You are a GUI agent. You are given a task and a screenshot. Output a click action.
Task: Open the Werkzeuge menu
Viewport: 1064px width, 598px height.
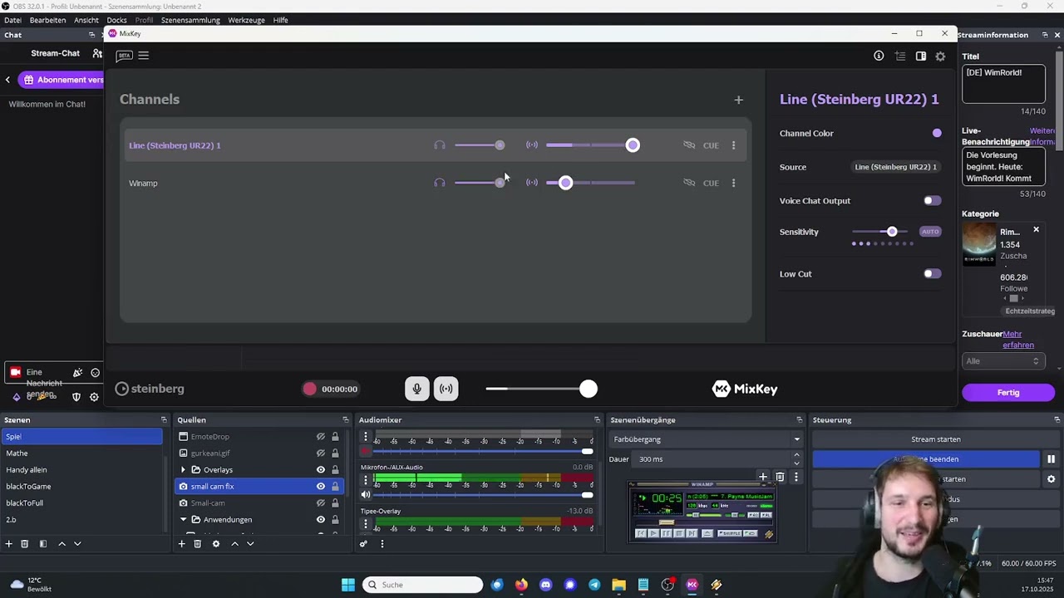click(246, 20)
